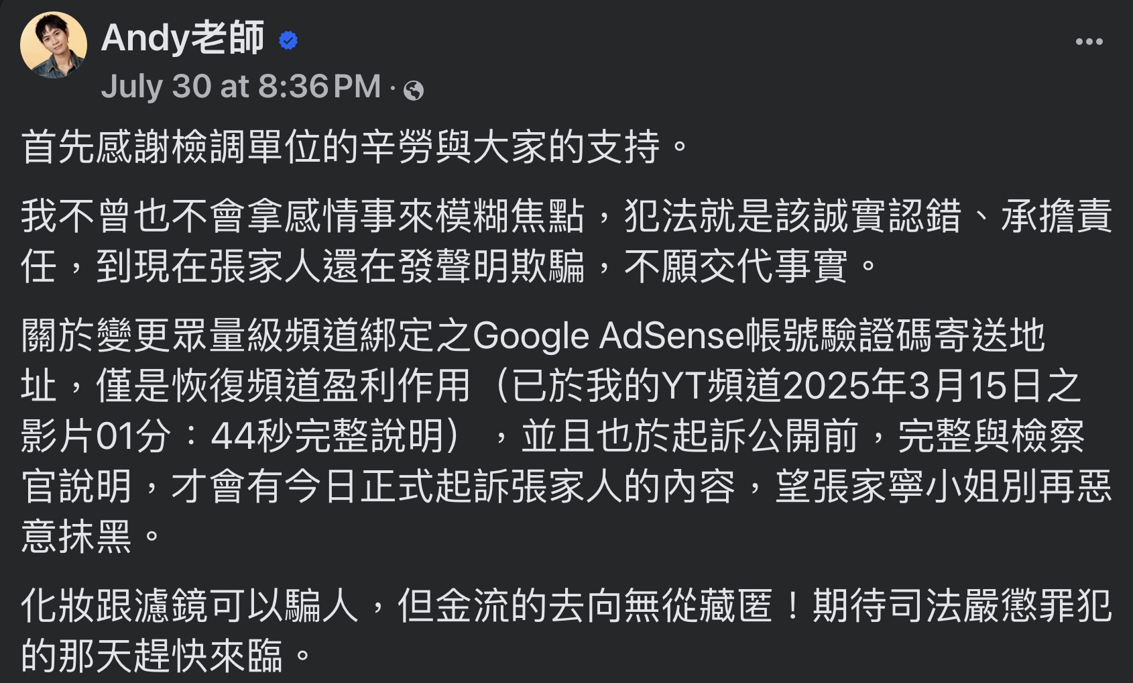
Task: Open Andy老師's profile picture
Action: 54,45
